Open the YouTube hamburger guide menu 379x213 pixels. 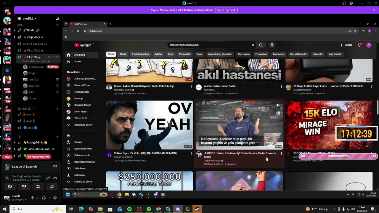[68, 45]
